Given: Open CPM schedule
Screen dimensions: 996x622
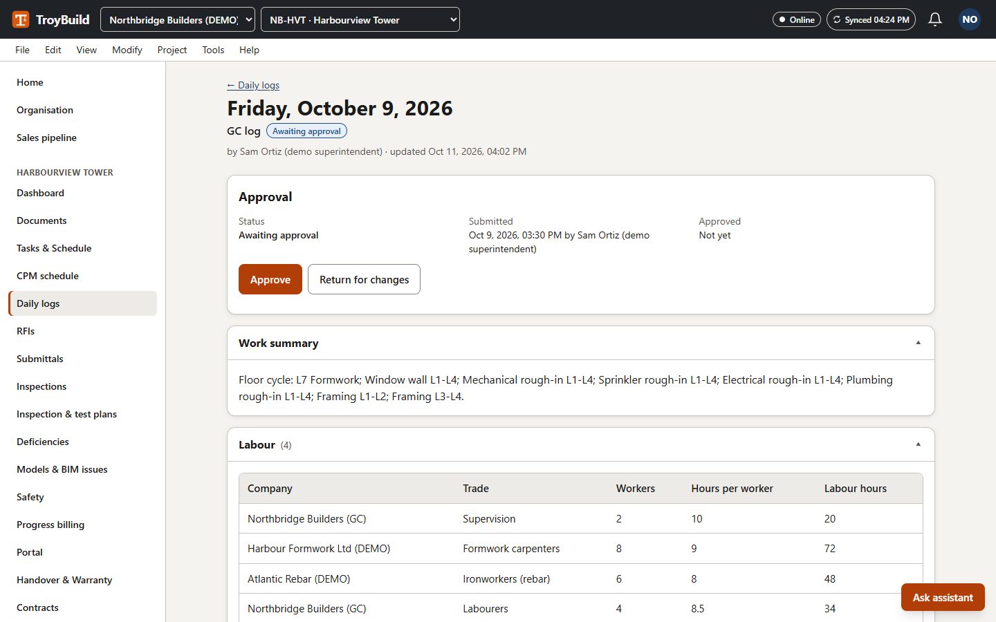Looking at the screenshot, I should (83, 276).
